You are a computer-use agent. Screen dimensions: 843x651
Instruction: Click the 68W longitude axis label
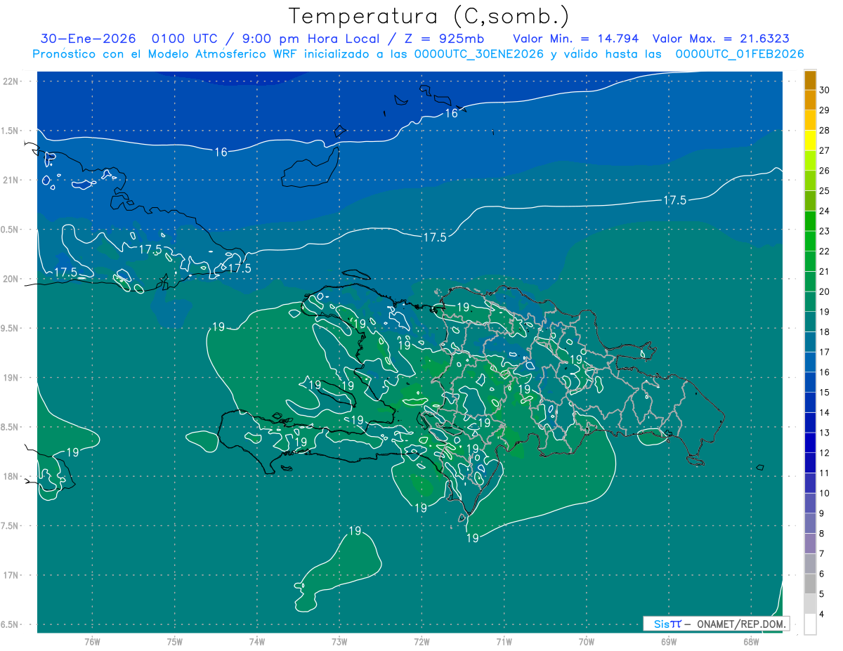coord(750,641)
